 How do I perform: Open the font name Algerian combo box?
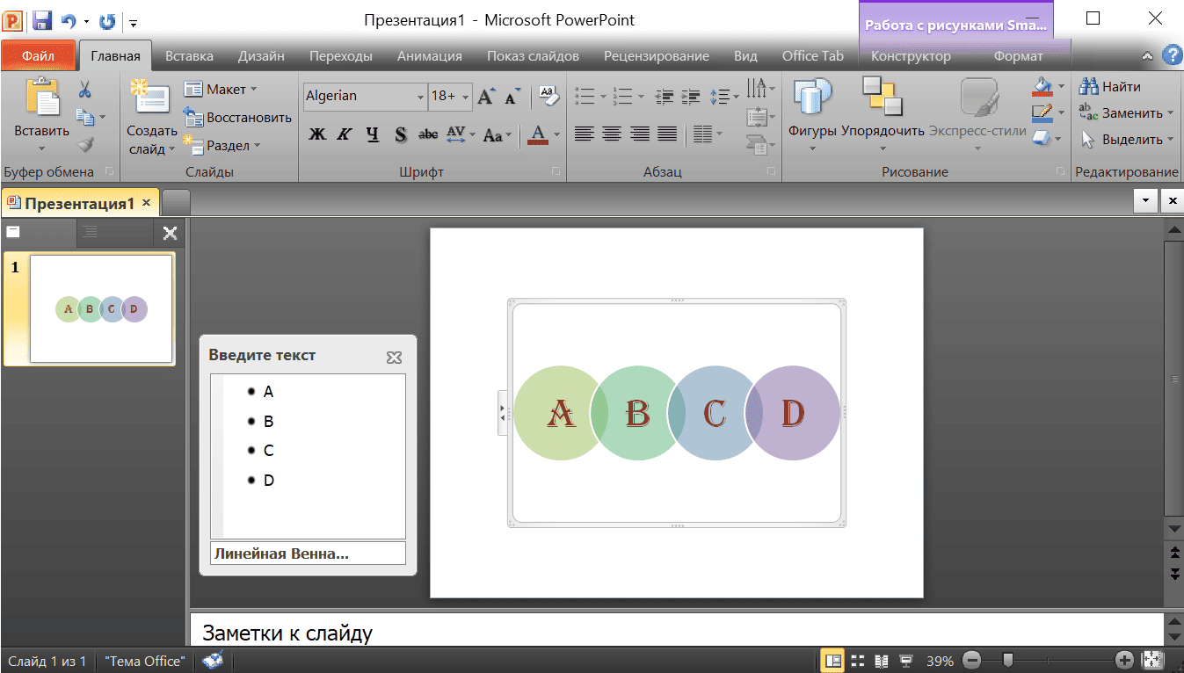point(365,96)
